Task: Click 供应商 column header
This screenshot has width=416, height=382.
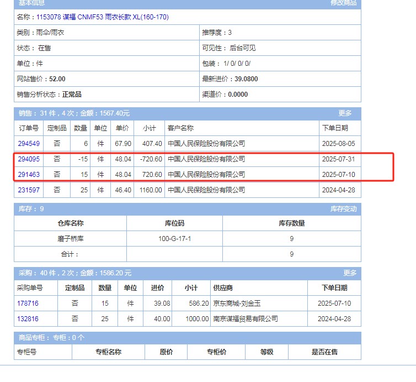Action: point(259,288)
